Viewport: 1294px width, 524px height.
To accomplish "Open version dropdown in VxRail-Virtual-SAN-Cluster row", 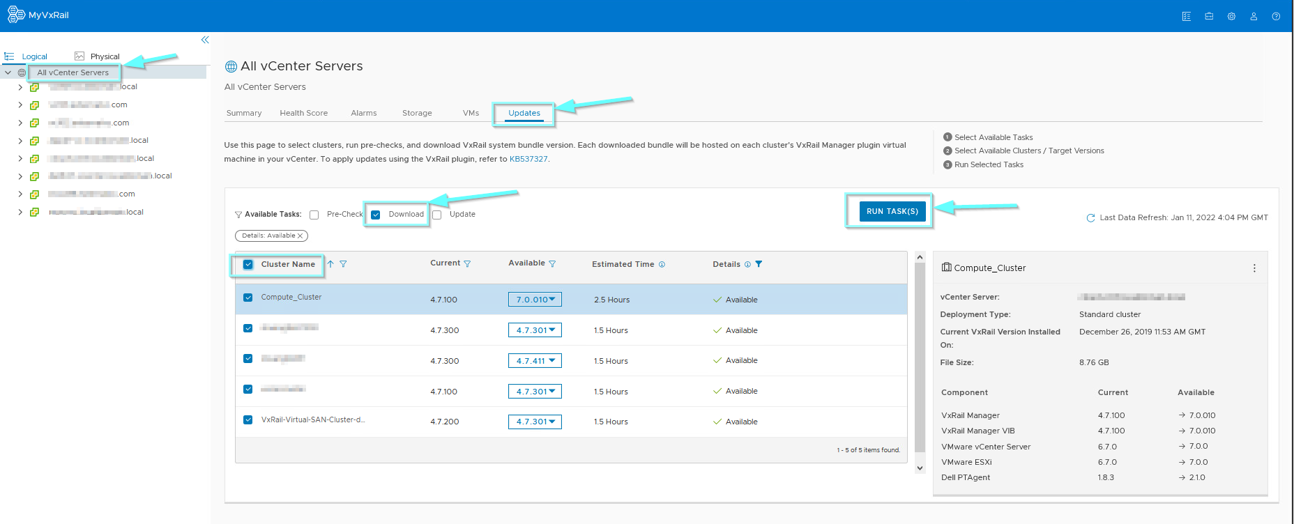I will point(535,422).
